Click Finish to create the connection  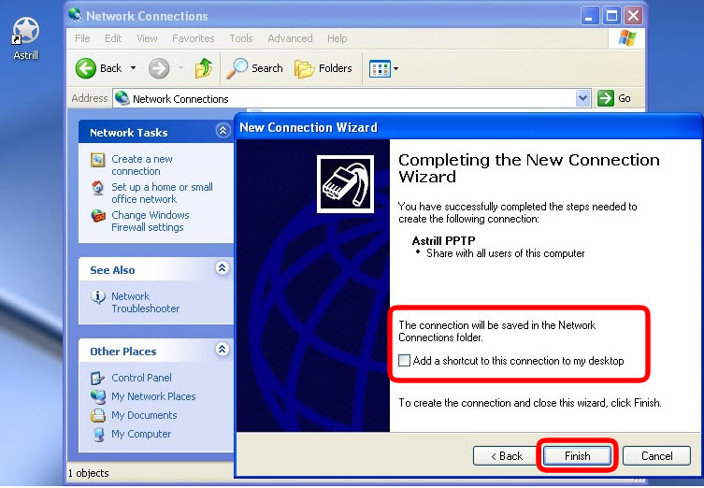click(x=577, y=456)
